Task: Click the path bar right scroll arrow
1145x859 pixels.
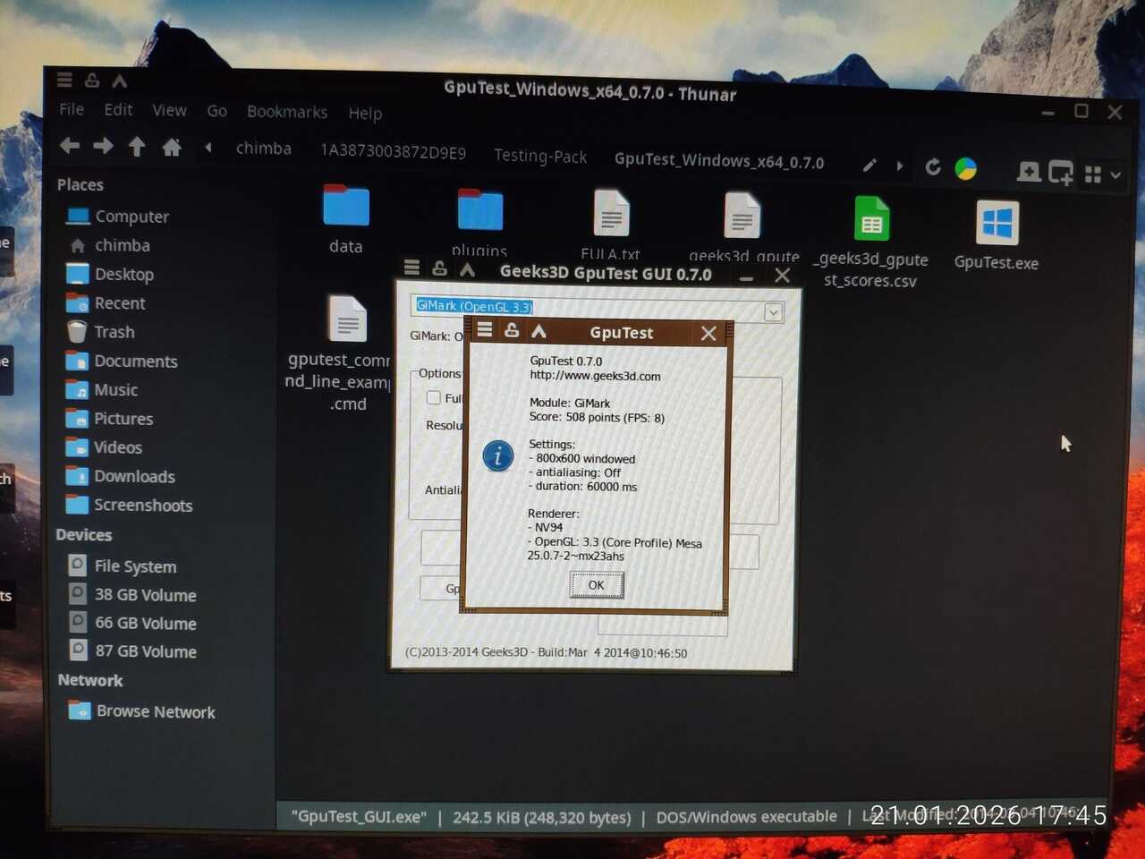Action: pos(899,166)
